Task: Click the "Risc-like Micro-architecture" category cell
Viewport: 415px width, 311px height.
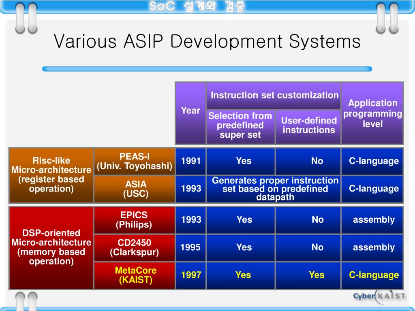Action: click(51, 175)
